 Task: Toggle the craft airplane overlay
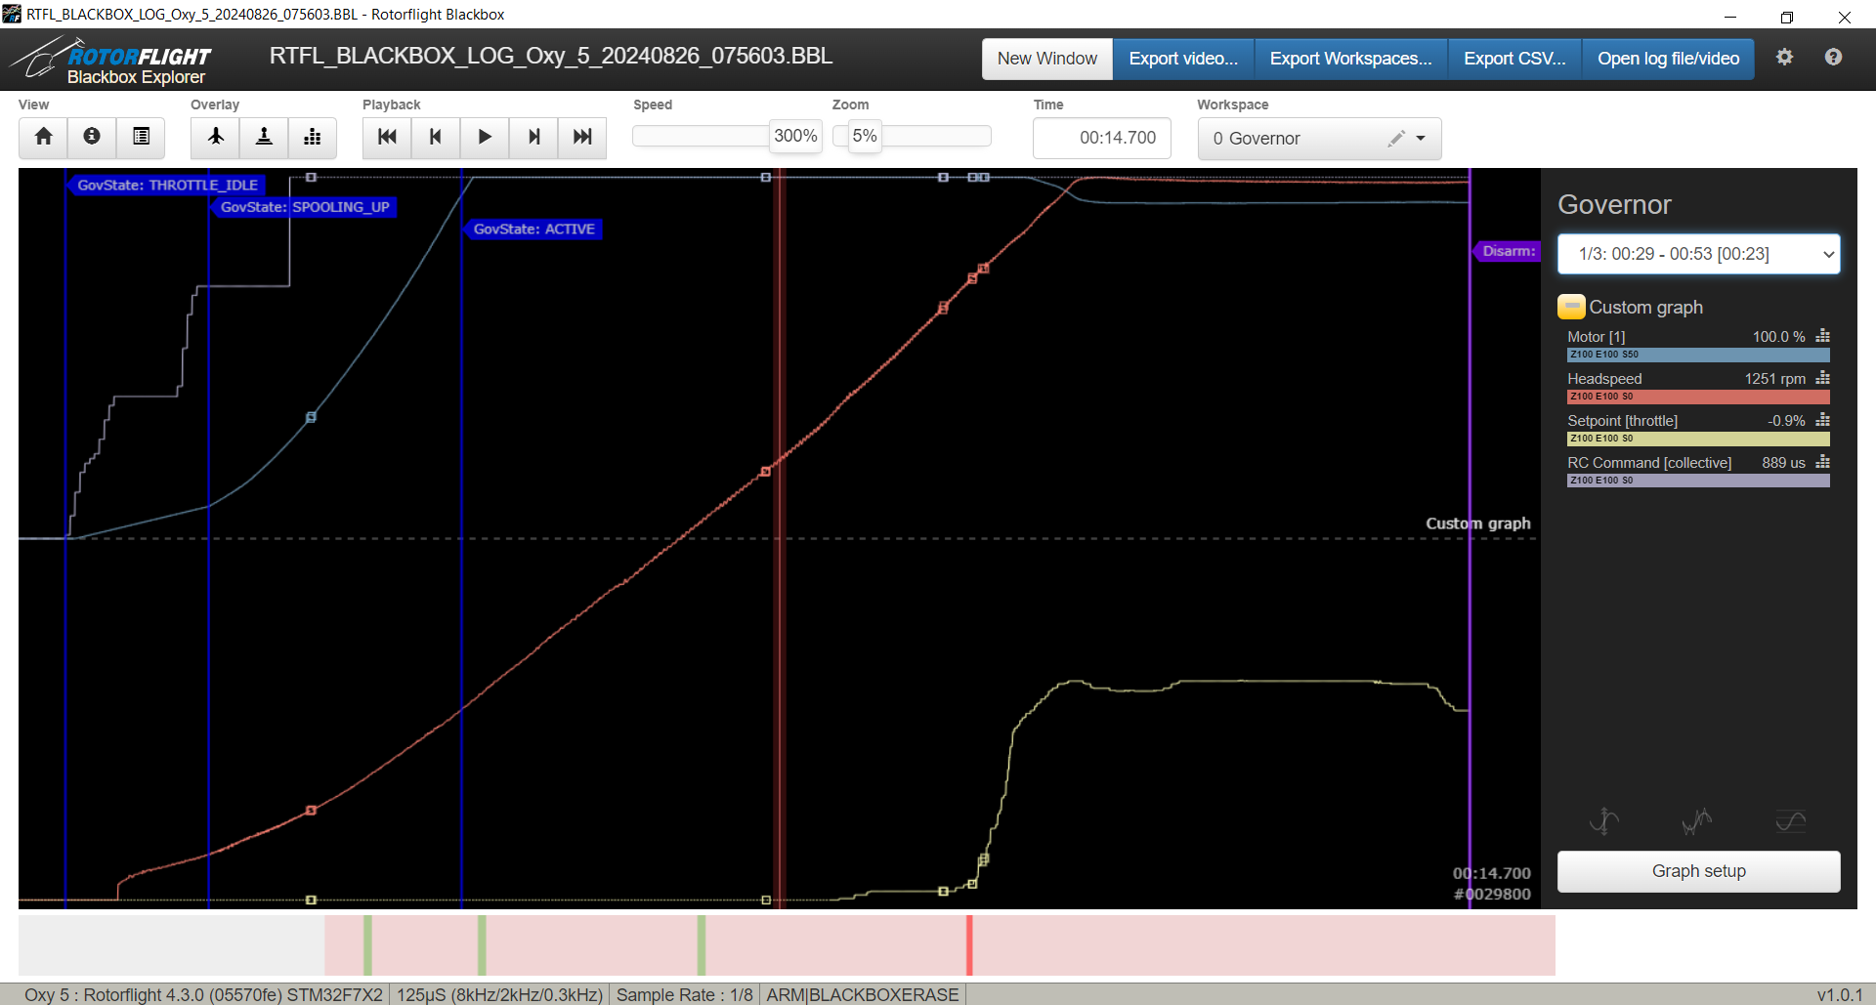[215, 137]
